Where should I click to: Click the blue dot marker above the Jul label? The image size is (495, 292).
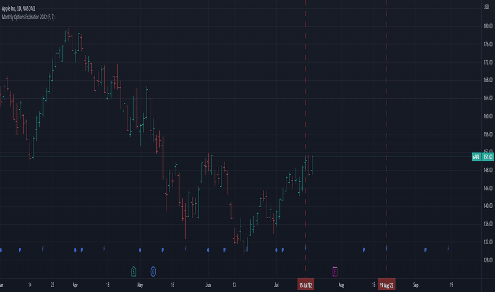(x=276, y=250)
